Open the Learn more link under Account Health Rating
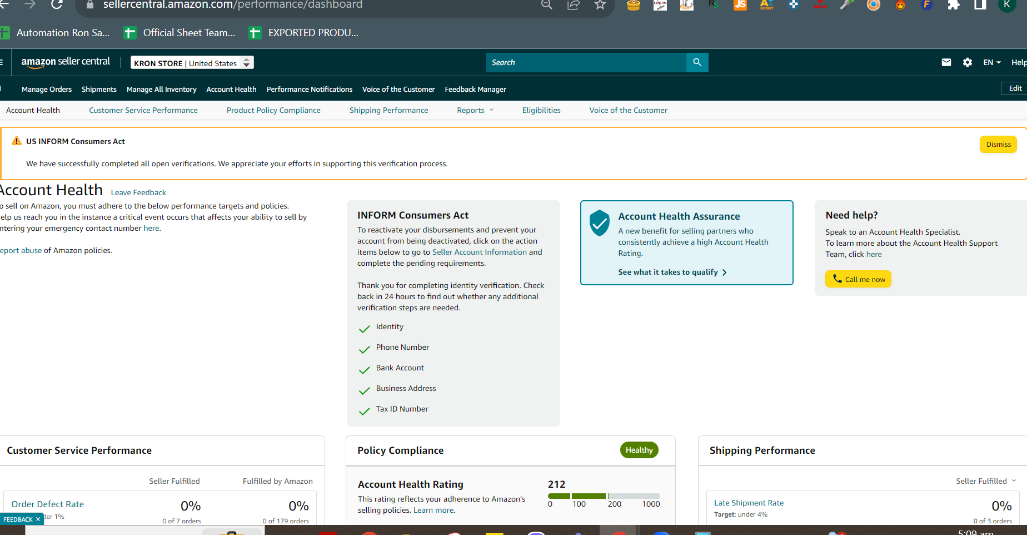The width and height of the screenshot is (1027, 535). coord(433,510)
